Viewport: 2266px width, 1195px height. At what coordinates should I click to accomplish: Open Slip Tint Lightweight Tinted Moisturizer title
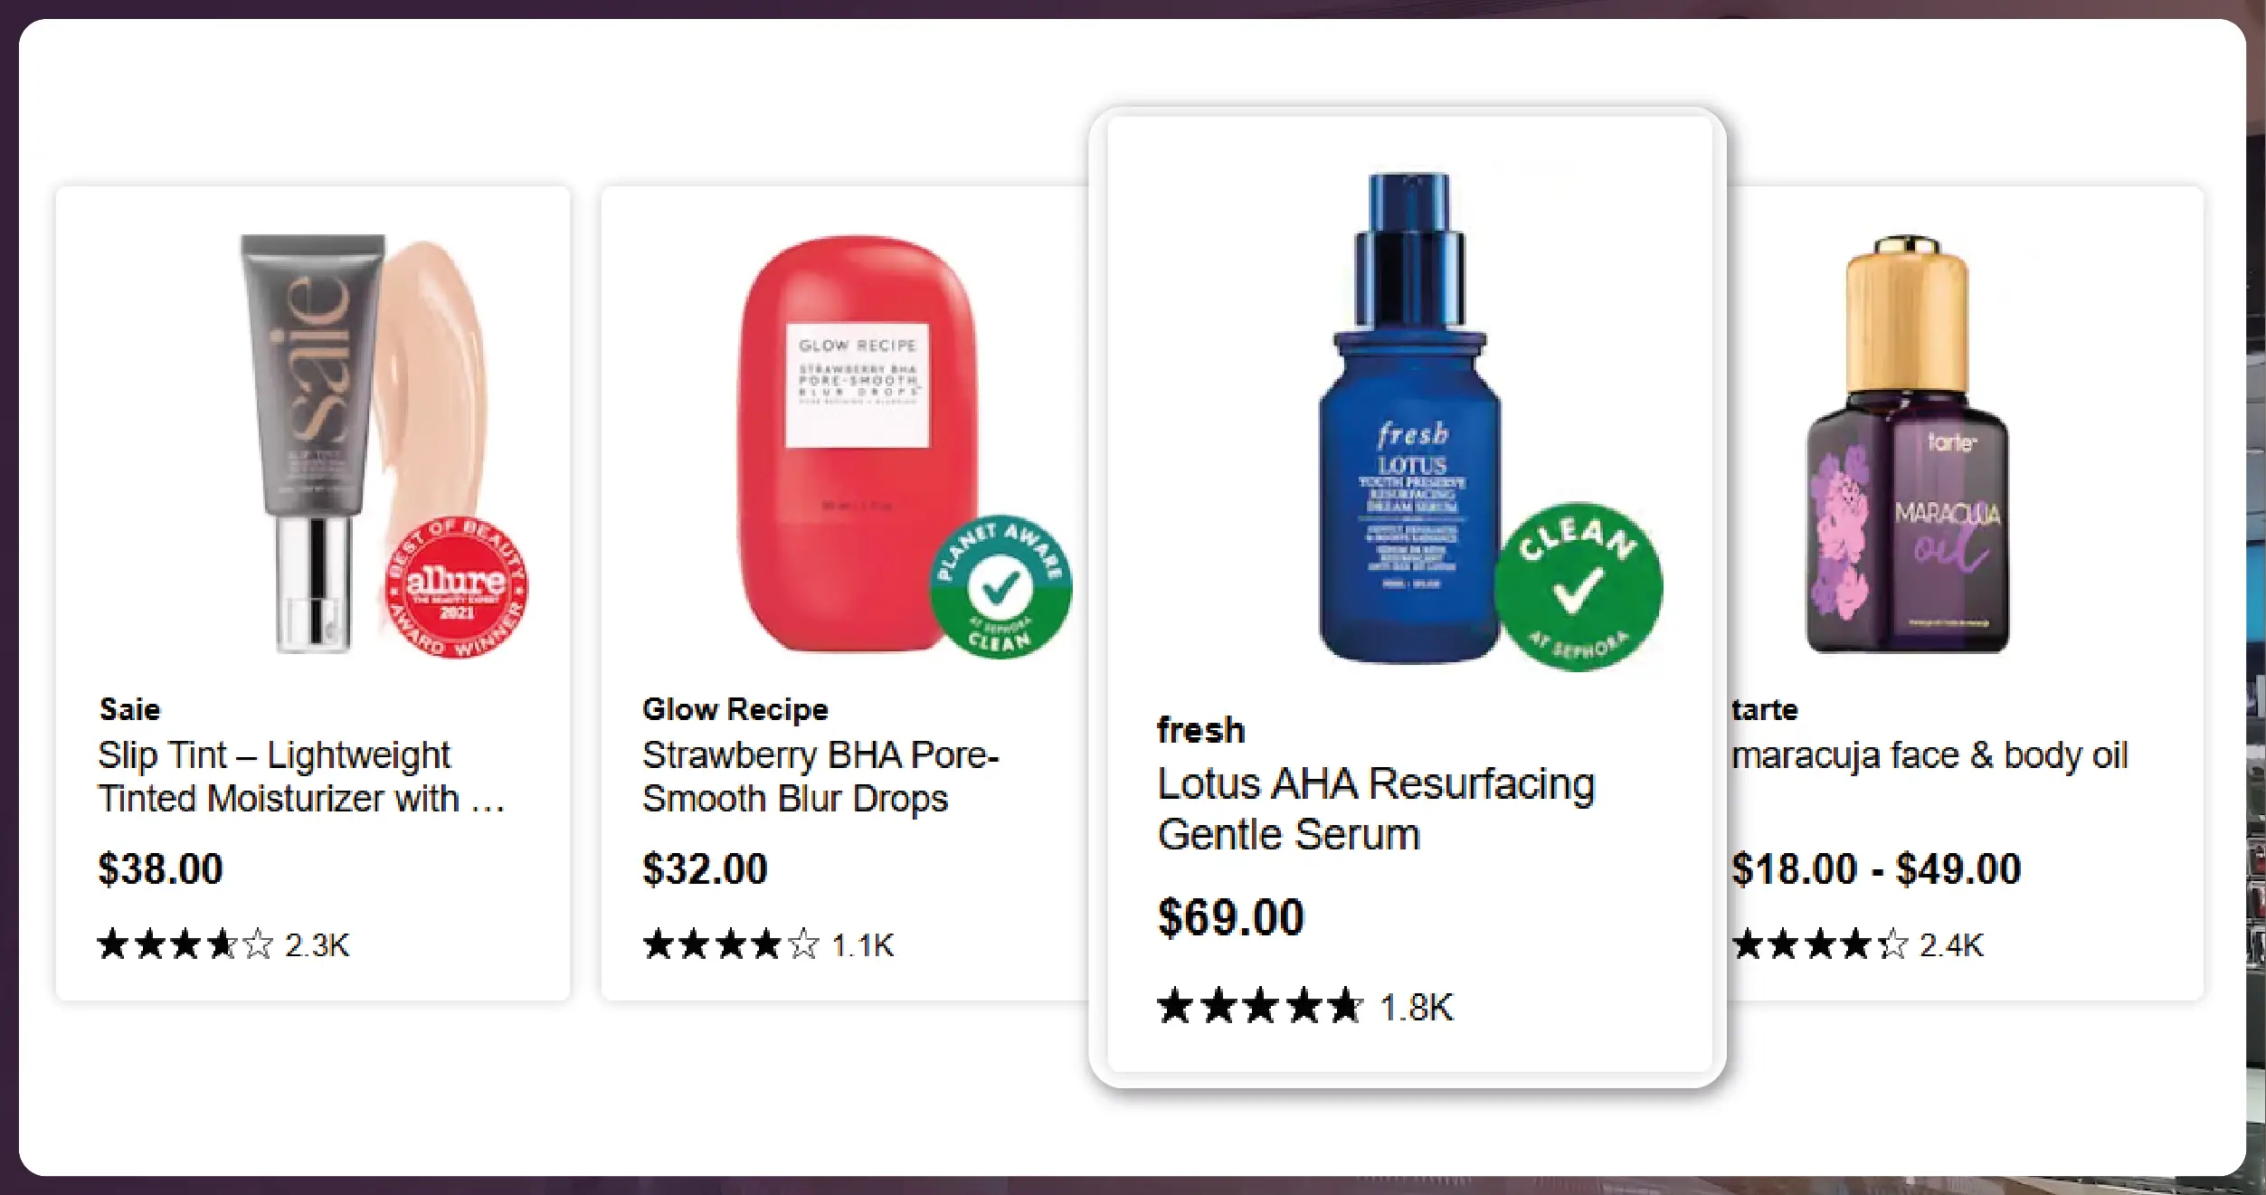point(299,777)
